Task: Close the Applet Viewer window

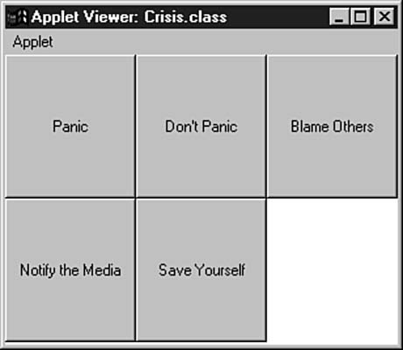Action: [x=384, y=17]
